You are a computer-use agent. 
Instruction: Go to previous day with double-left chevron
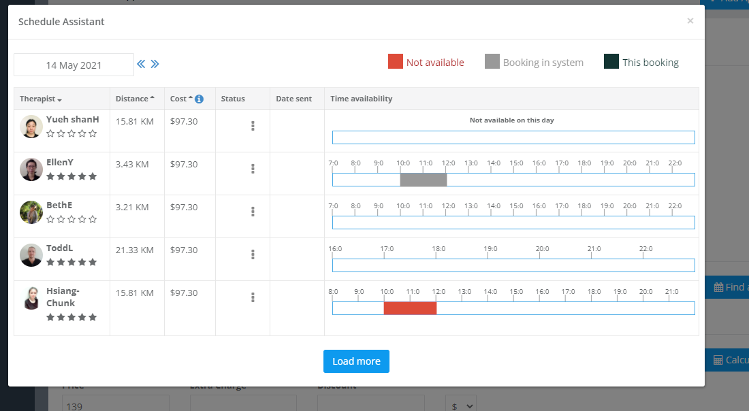[x=141, y=64]
